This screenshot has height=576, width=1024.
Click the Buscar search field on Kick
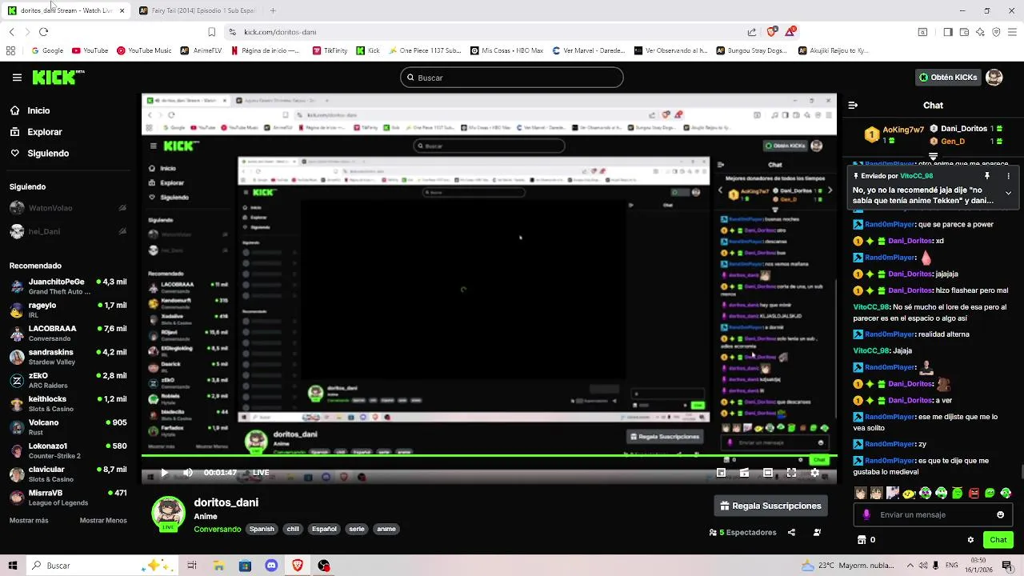512,78
